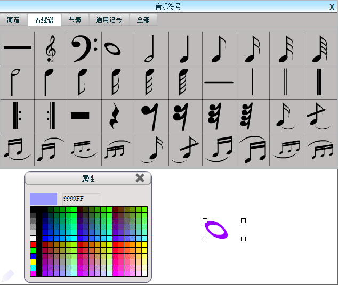Viewport: 338px width, 285px height.
Task: Select the treble clef symbol
Action: [x=51, y=48]
